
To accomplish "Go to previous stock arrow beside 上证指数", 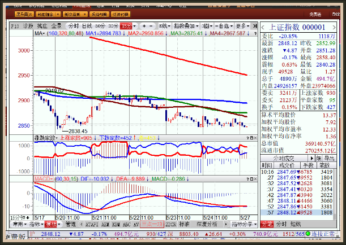I will pyautogui.click(x=263, y=28).
